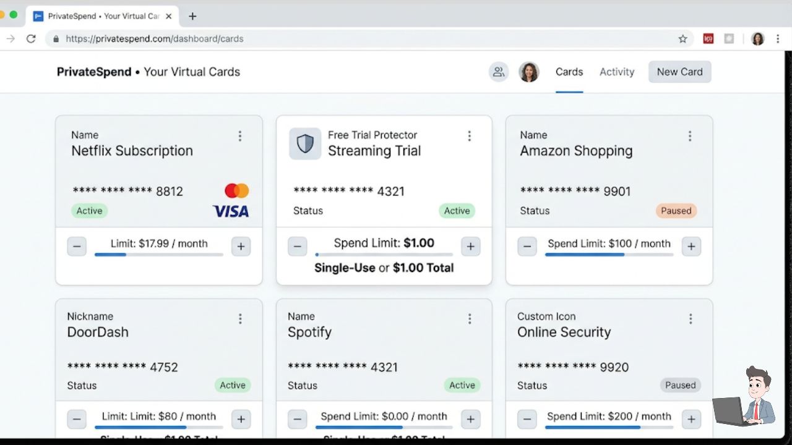Toggle the Active badge on Streaming Trial card
Viewport: 792px width, 445px height.
(457, 211)
